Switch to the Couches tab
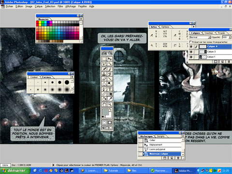 tap(209, 33)
